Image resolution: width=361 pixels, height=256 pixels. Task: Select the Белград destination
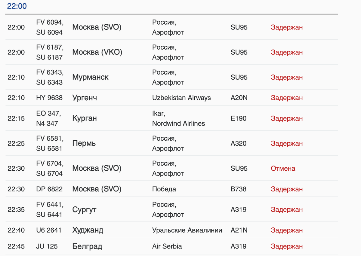87,246
